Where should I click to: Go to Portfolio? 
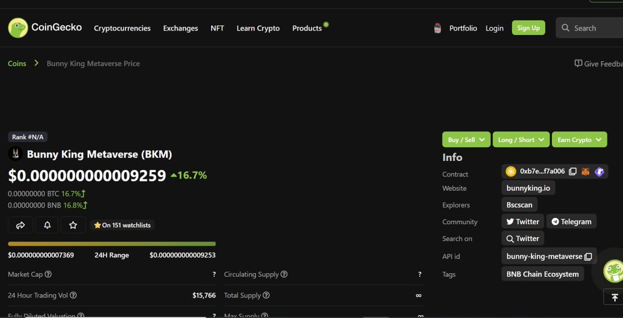(x=463, y=28)
